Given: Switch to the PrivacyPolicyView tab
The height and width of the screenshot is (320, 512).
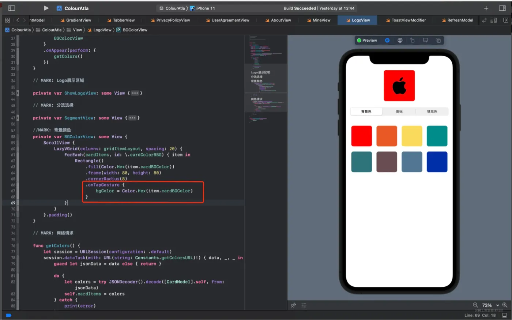Looking at the screenshot, I should click(x=170, y=20).
